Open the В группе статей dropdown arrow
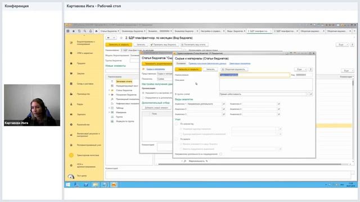Screen dimensions: 360x202 (308, 94)
